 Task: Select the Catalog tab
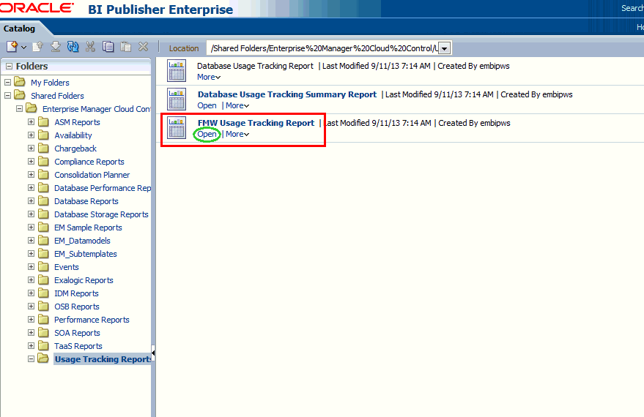coord(19,29)
